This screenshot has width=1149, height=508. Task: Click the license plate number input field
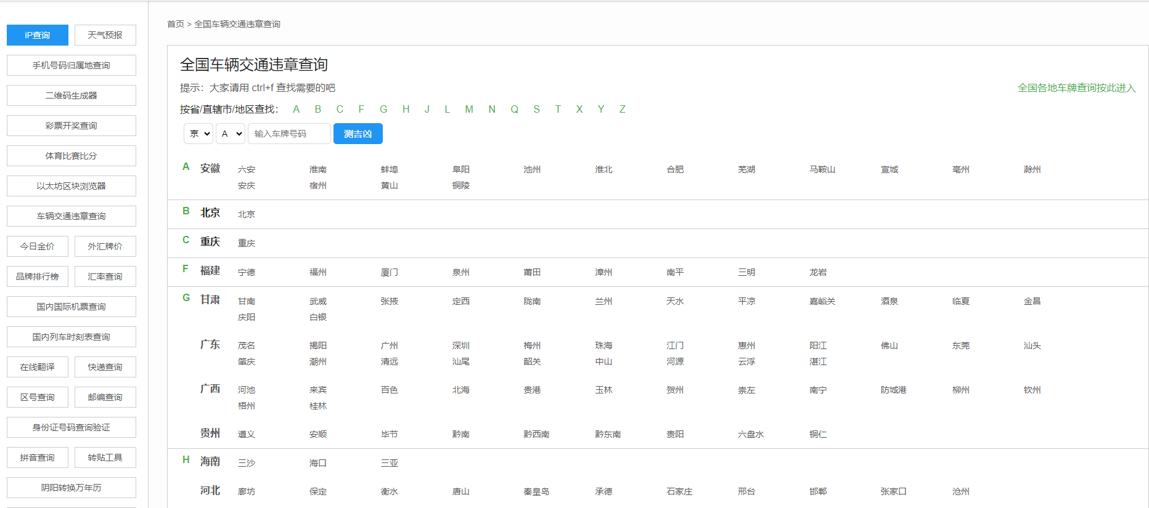pyautogui.click(x=289, y=134)
